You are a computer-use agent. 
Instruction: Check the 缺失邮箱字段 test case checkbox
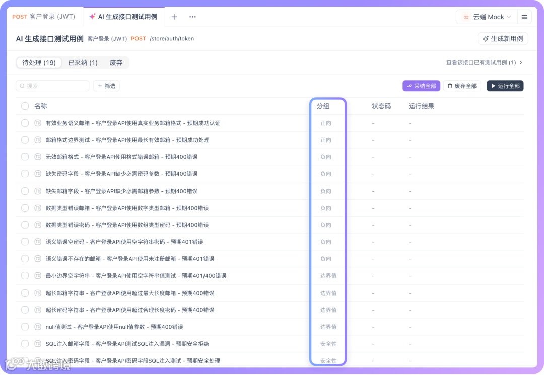(x=25, y=191)
